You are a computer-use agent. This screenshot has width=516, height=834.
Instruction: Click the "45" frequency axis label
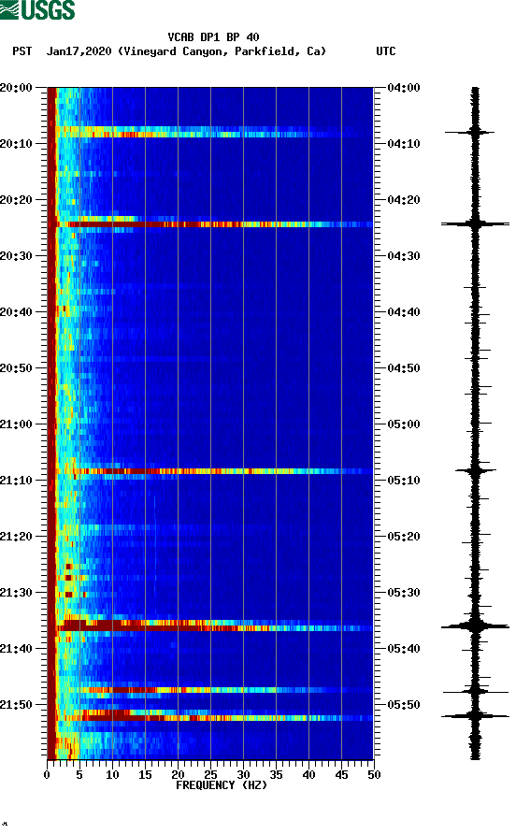pos(341,775)
